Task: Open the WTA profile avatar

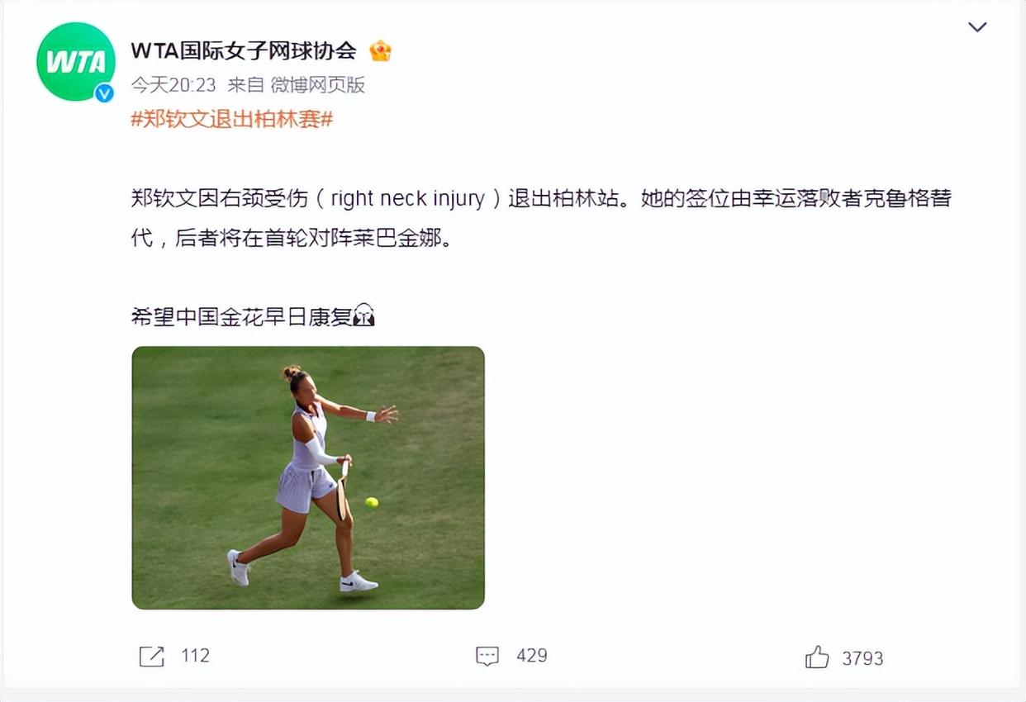Action: pos(76,62)
